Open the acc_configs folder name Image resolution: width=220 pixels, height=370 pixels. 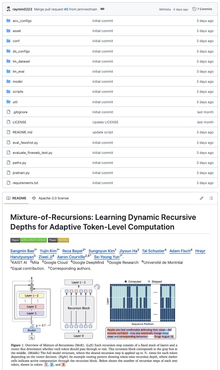coord(22,21)
